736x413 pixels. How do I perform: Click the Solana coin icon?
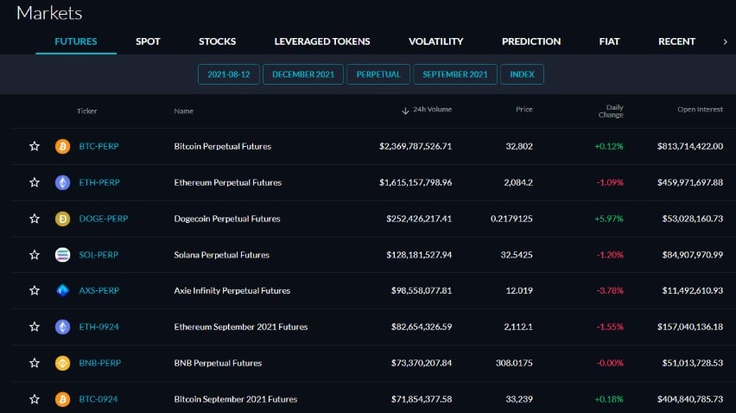coord(62,255)
